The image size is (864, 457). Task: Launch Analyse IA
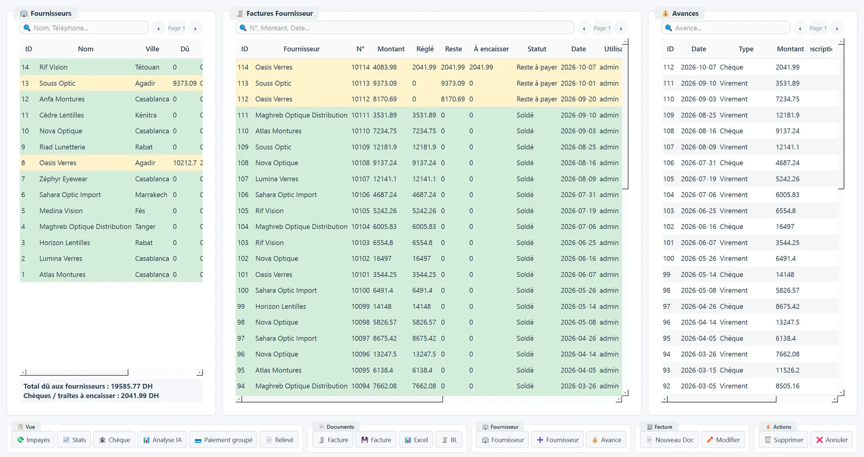pyautogui.click(x=162, y=440)
